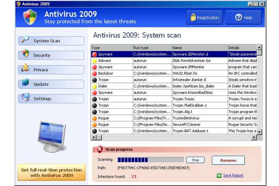279x186 pixels.
Task: Follow the Save Report link
Action: [233, 175]
